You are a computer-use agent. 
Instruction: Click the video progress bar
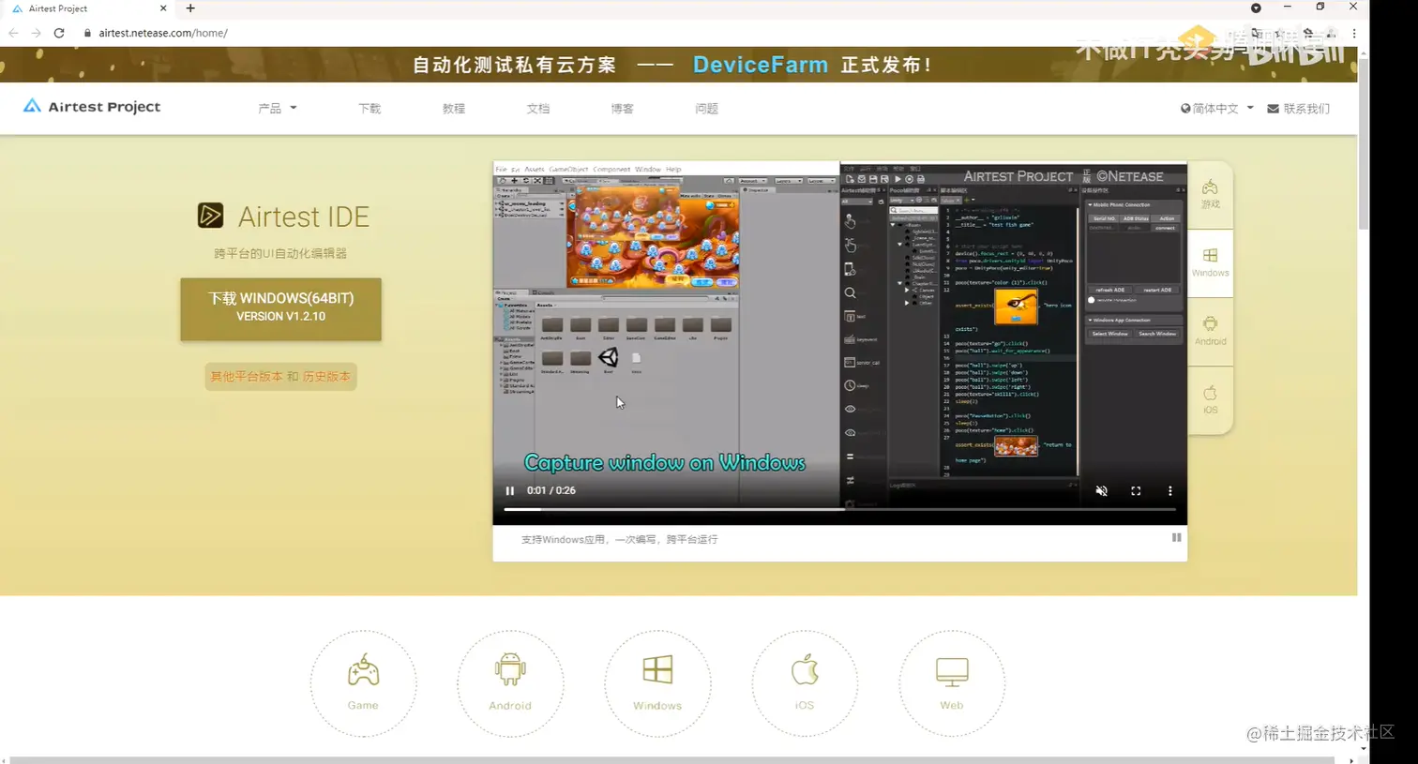tap(839, 509)
